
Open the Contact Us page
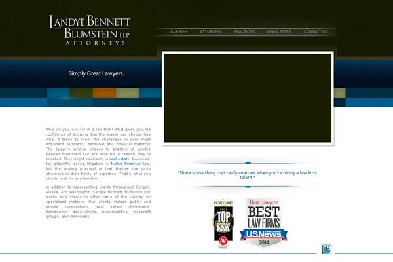point(316,32)
